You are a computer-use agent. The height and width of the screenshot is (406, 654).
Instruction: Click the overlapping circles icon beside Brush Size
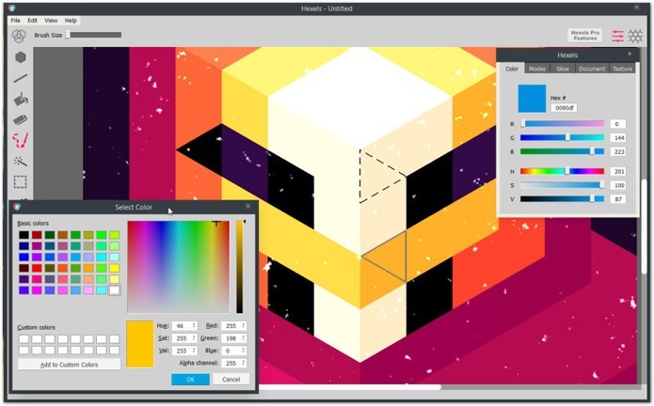19,36
